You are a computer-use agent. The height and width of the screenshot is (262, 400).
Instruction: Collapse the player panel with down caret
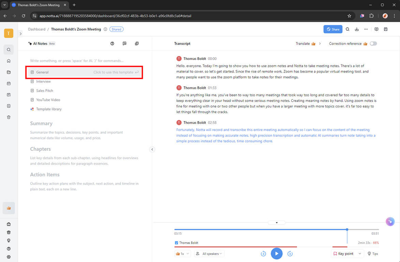[277, 223]
